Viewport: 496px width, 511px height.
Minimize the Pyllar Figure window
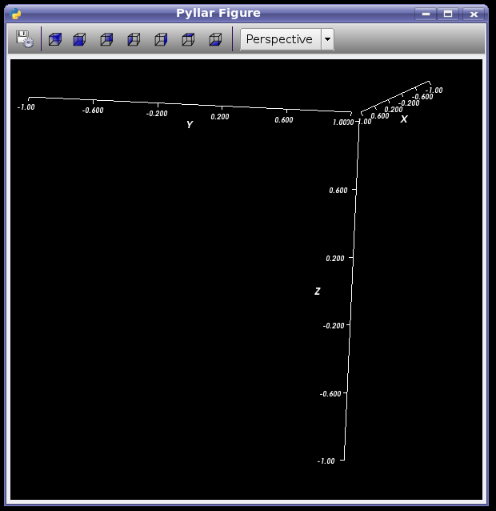pyautogui.click(x=426, y=14)
